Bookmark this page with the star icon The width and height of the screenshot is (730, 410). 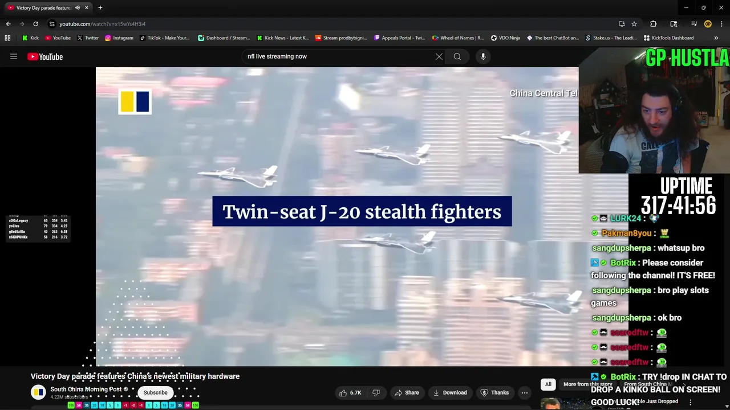(x=634, y=24)
